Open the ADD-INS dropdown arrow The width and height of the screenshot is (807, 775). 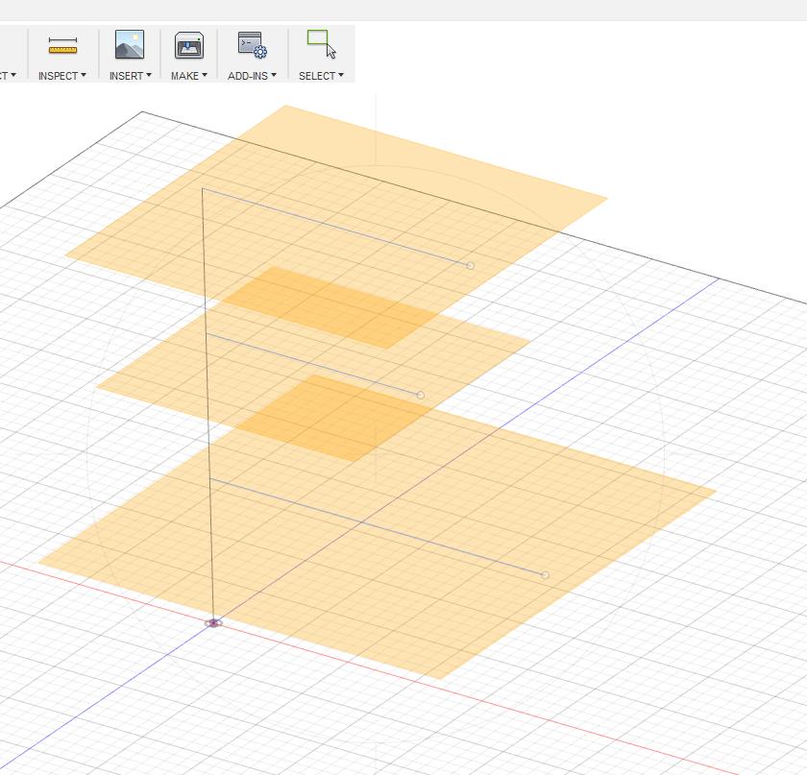(272, 77)
